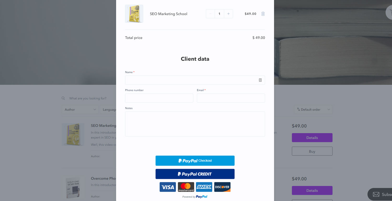Viewport: 392px width, 201px height.
Task: Decrease quantity with the minus button
Action: [x=210, y=14]
